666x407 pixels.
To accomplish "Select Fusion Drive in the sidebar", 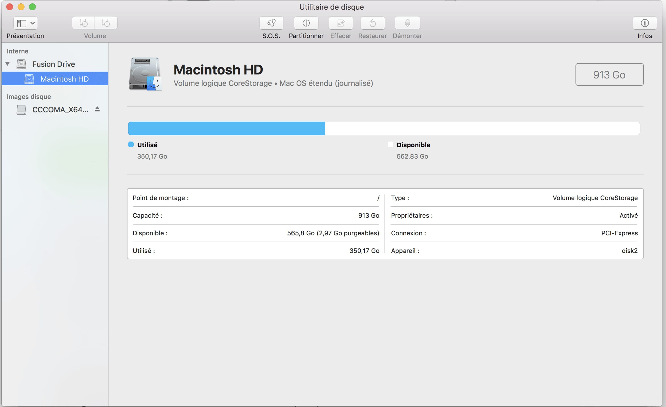I will pyautogui.click(x=55, y=64).
